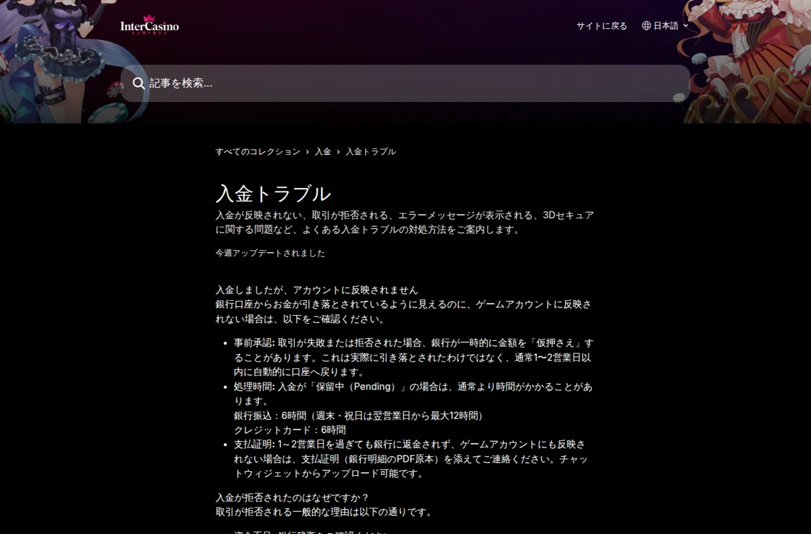Open the 入金 breadcrumb link

pos(323,151)
